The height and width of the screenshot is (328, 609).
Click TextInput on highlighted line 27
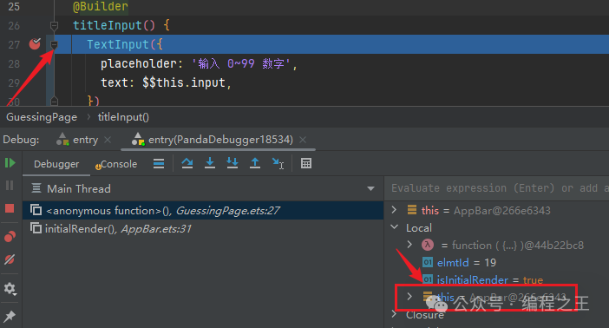click(118, 45)
